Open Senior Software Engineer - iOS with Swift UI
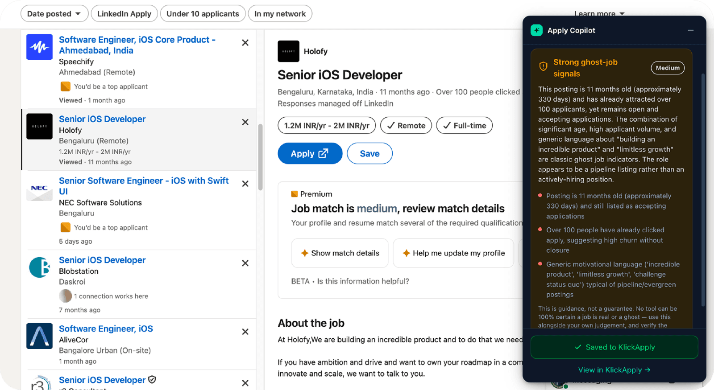This screenshot has height=390, width=714. pyautogui.click(x=144, y=186)
